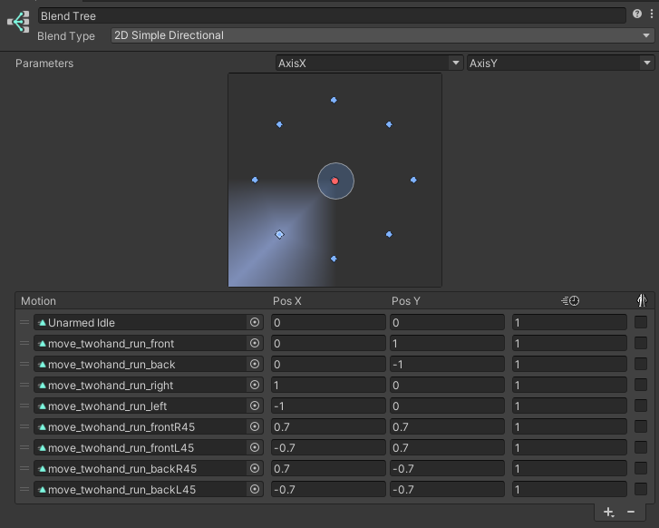Click the Unarmed Idle motion field
The height and width of the screenshot is (528, 659).
149,323
